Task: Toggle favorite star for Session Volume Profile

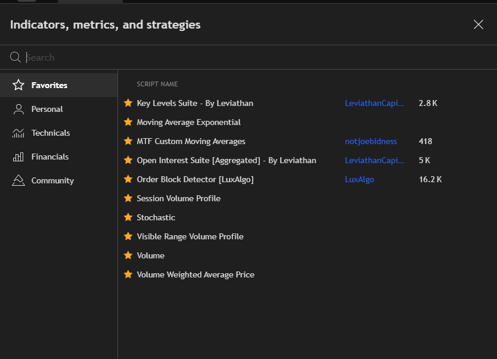Action: [128, 198]
